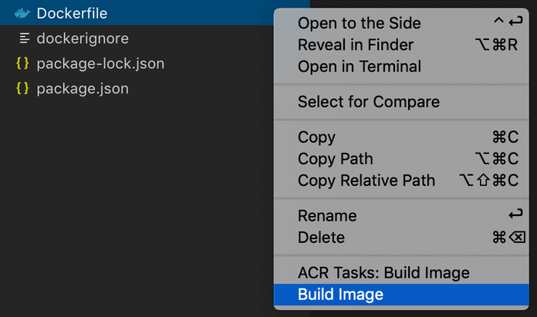
Task: Choose Reveal in Finder
Action: (356, 45)
